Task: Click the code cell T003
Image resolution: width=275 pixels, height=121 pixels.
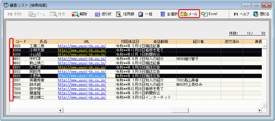Action: (21, 89)
